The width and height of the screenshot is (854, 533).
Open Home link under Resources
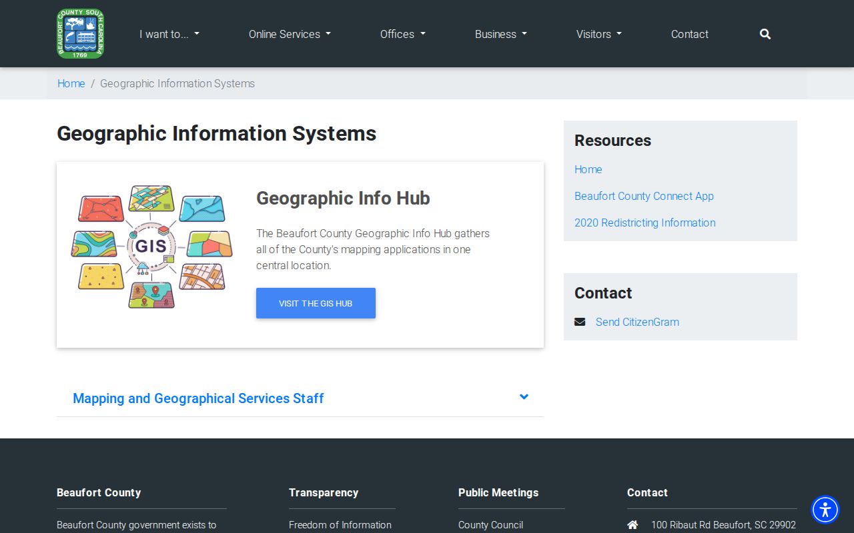(x=588, y=169)
